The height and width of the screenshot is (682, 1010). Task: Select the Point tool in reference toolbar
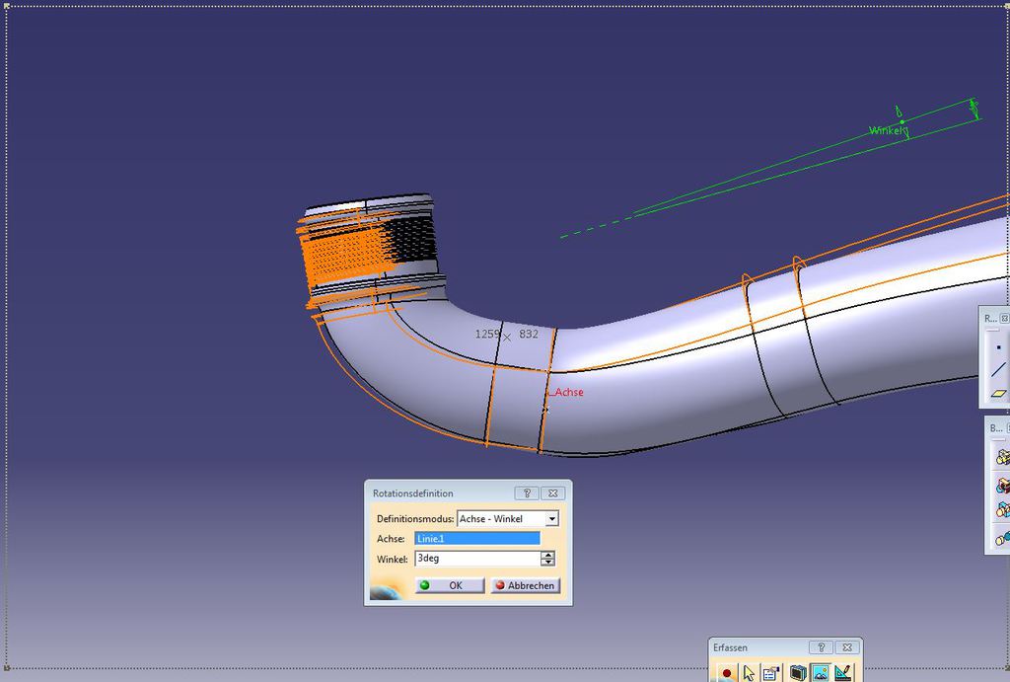coord(998,347)
